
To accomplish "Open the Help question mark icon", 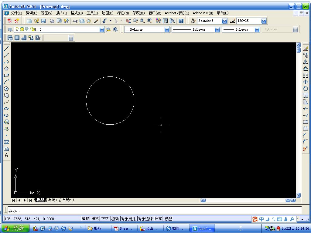I will pyautogui.click(x=181, y=21).
